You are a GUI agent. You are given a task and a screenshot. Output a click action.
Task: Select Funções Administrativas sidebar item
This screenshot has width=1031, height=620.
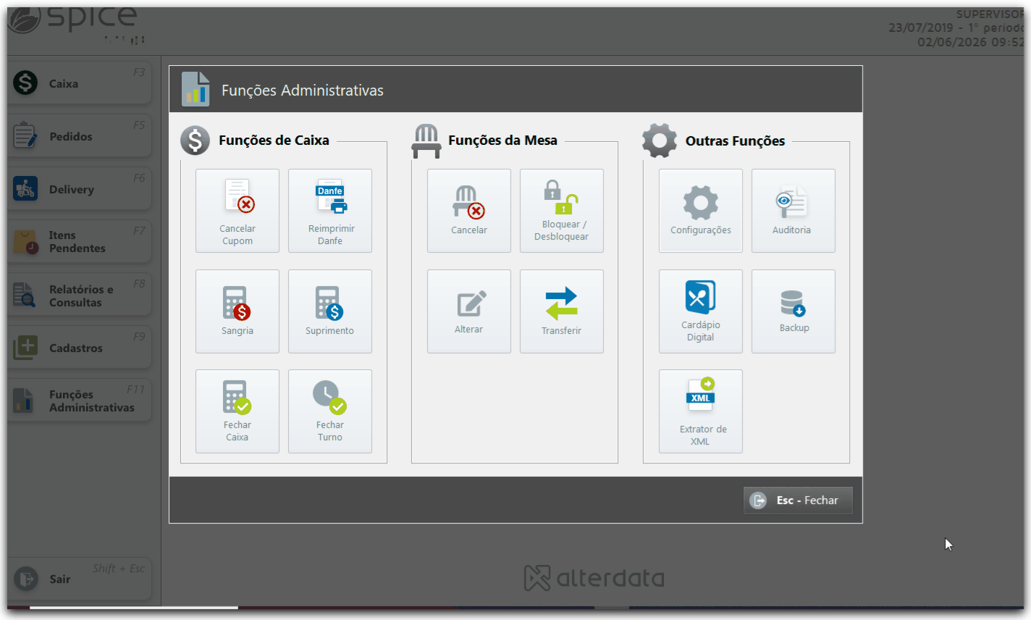pos(80,400)
